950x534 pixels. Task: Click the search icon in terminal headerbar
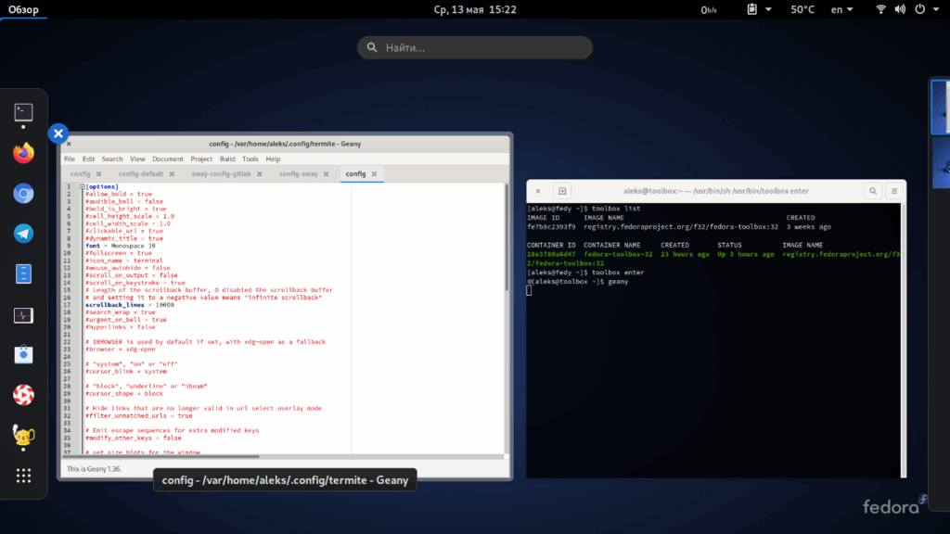tap(873, 191)
